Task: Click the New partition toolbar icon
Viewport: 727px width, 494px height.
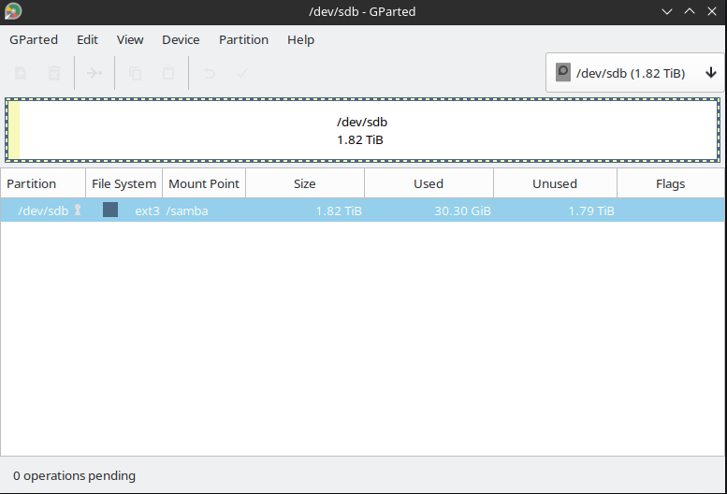Action: 21,73
